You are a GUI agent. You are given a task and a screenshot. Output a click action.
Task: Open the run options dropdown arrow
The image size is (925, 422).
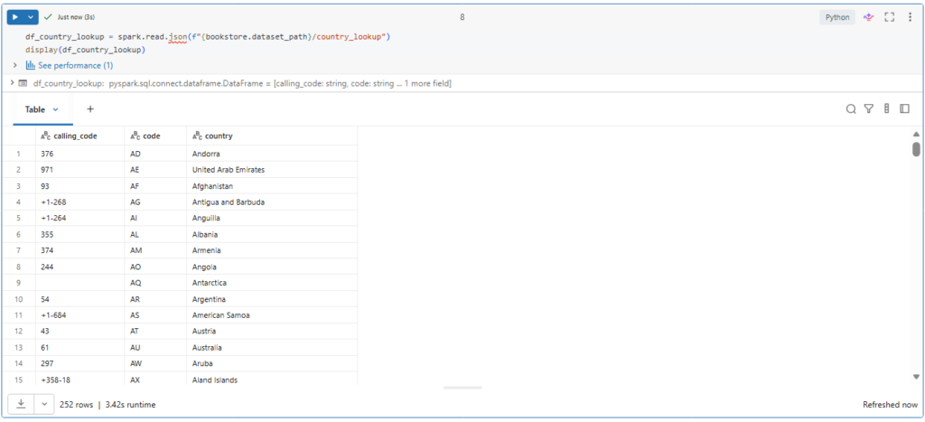(x=33, y=17)
